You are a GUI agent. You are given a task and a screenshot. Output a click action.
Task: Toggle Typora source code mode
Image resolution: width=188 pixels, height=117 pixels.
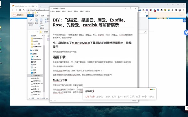point(55,101)
